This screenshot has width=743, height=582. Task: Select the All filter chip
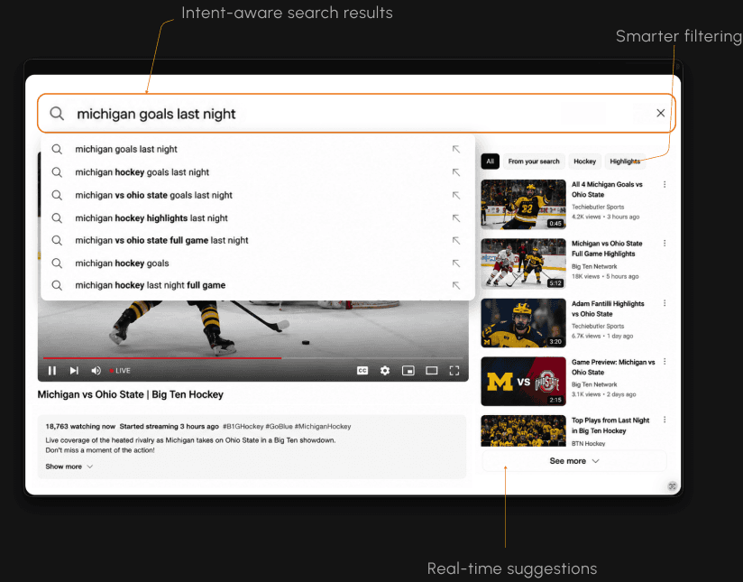coord(490,162)
